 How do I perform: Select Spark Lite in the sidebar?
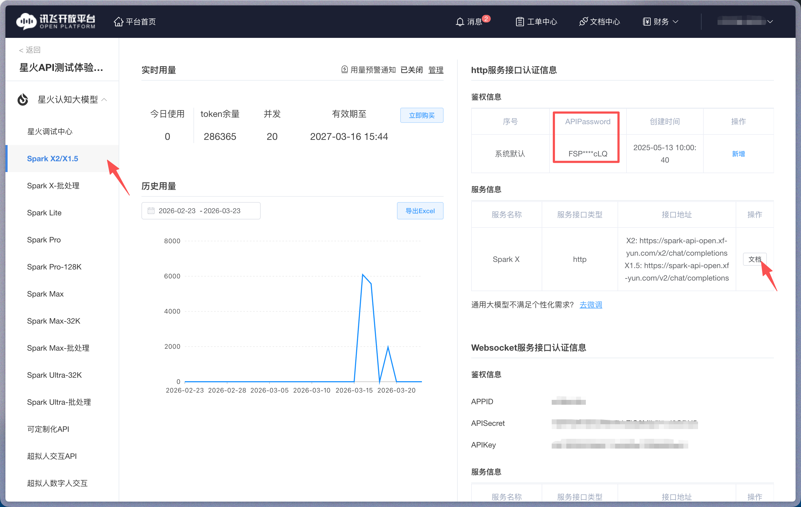pyautogui.click(x=44, y=212)
